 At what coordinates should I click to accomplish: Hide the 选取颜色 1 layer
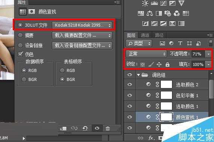(130, 106)
